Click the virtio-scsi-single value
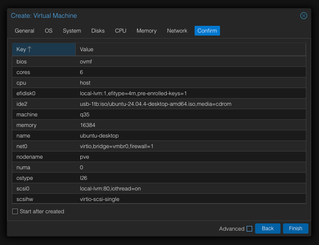This screenshot has width=319, height=245. click(x=191, y=199)
